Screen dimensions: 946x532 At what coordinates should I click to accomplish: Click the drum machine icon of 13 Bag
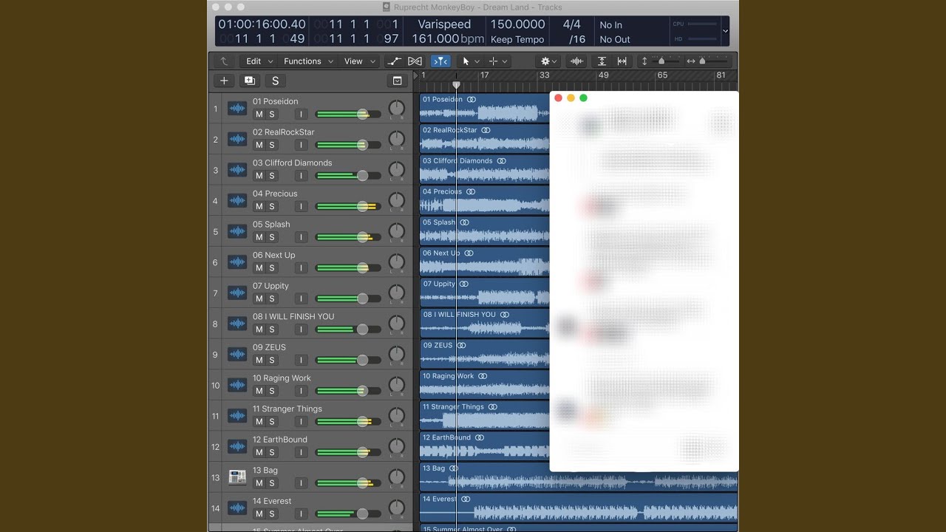click(x=237, y=477)
